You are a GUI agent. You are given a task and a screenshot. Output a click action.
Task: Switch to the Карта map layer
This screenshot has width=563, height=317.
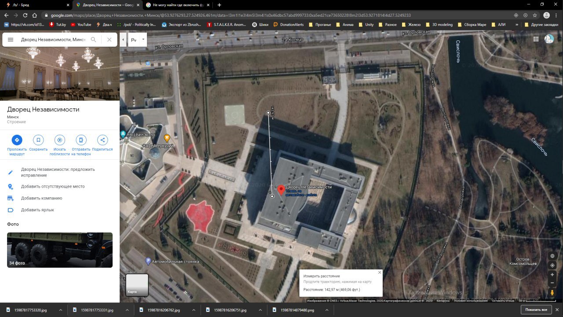pyautogui.click(x=137, y=285)
